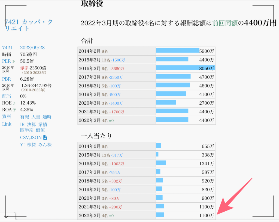279x222 pixels.
Task: Click the 6.28倍 PBR value
Action: [x=27, y=79]
